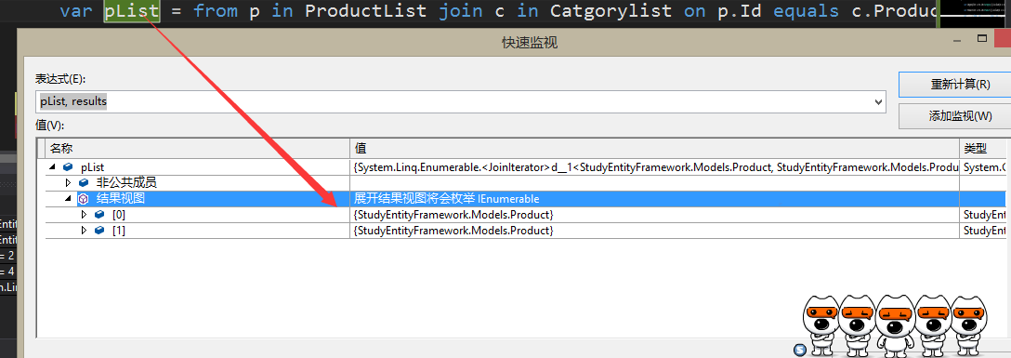Click the cube icon beside [0]
Image resolution: width=1011 pixels, height=358 pixels.
coord(99,215)
